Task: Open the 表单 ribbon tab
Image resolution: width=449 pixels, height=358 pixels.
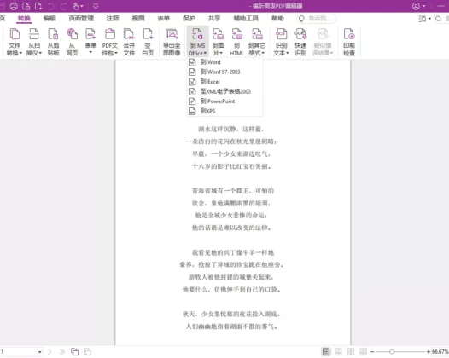Action: [164, 19]
